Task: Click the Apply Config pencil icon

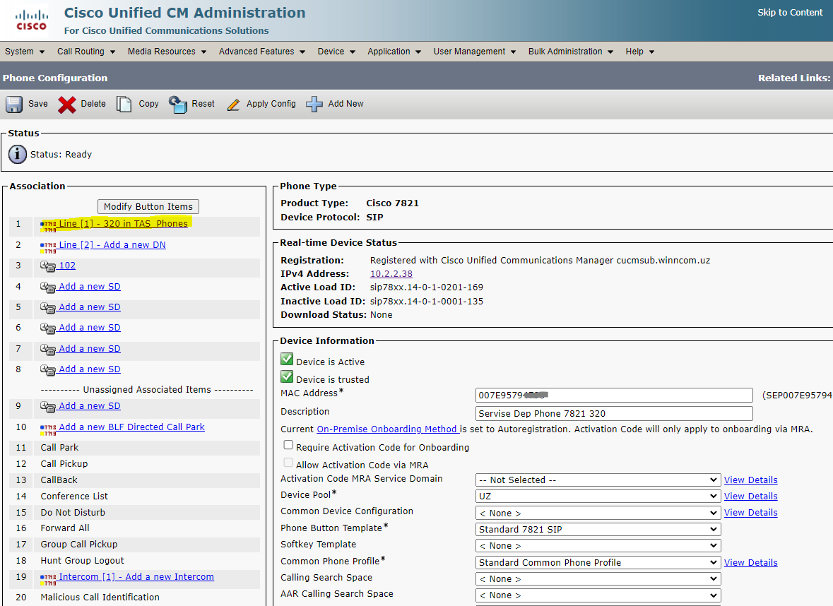Action: point(234,104)
